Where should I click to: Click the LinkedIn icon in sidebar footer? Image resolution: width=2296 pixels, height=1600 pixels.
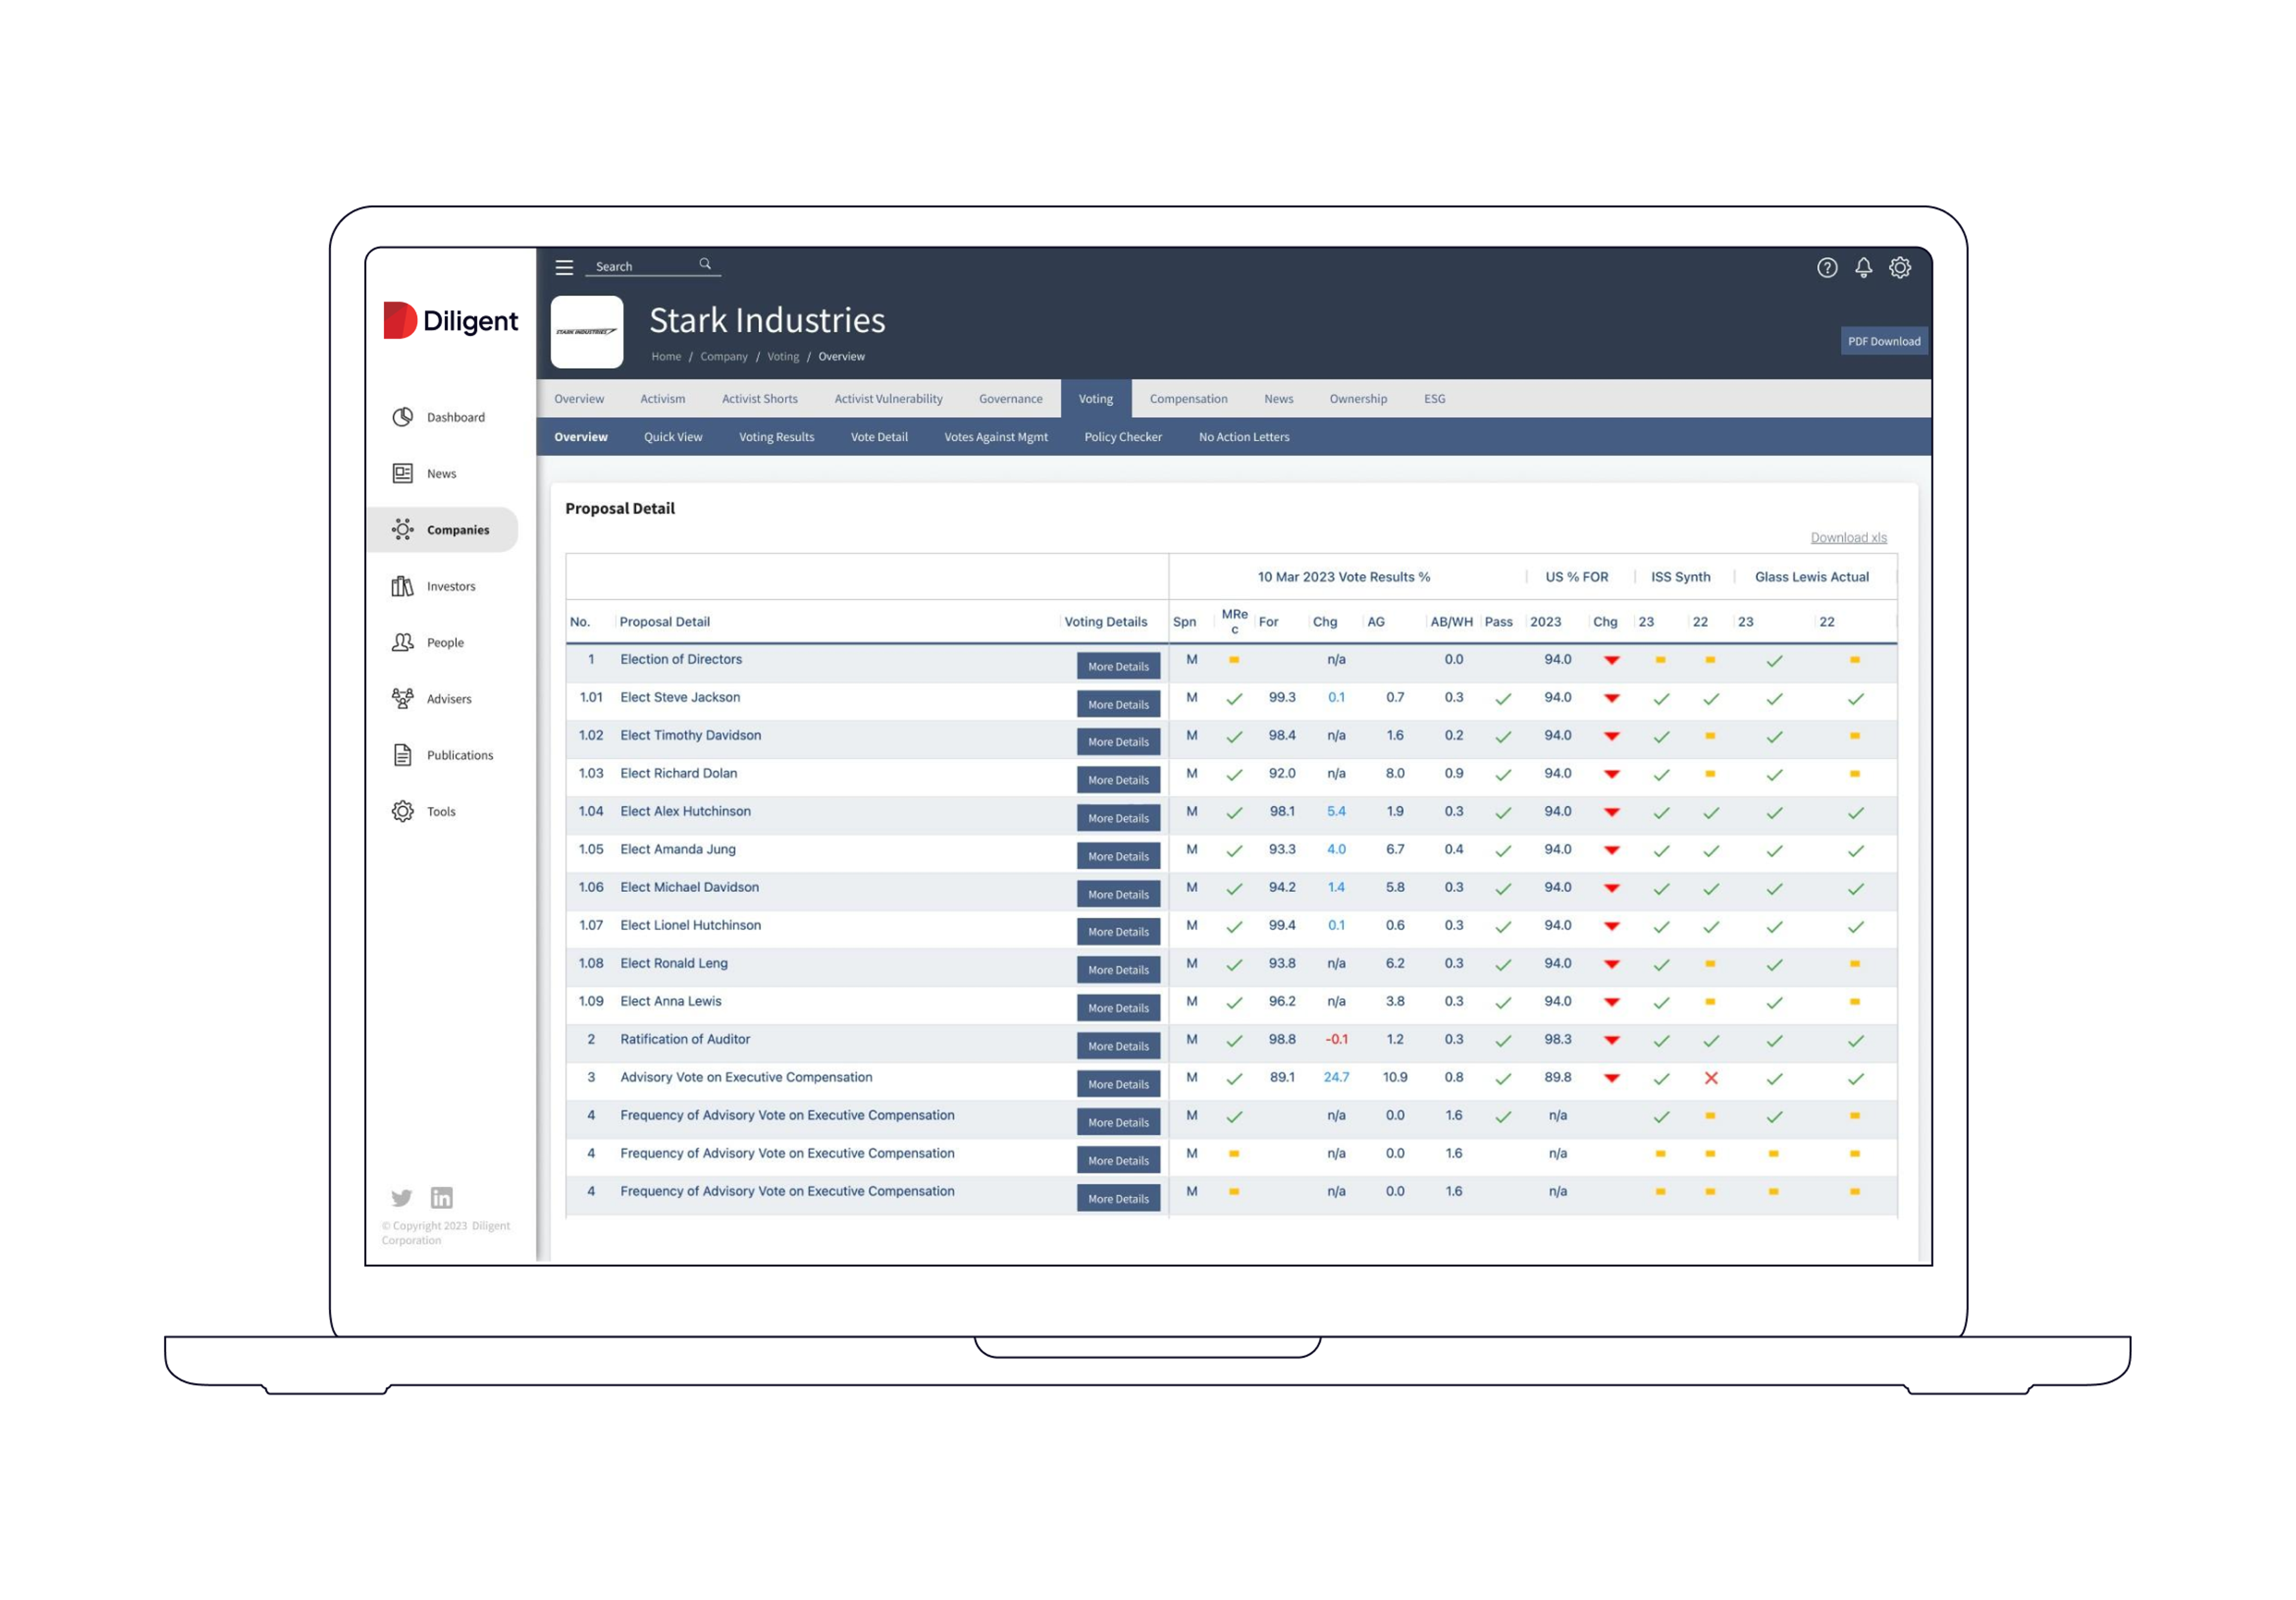tap(441, 1197)
